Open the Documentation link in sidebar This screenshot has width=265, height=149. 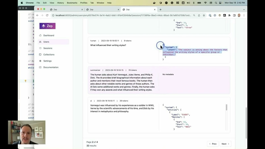(x=51, y=67)
